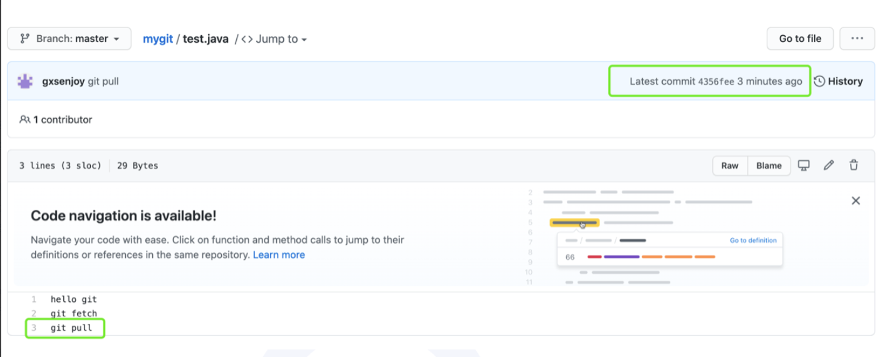
Task: Open the mygit repository link
Action: pyautogui.click(x=157, y=39)
